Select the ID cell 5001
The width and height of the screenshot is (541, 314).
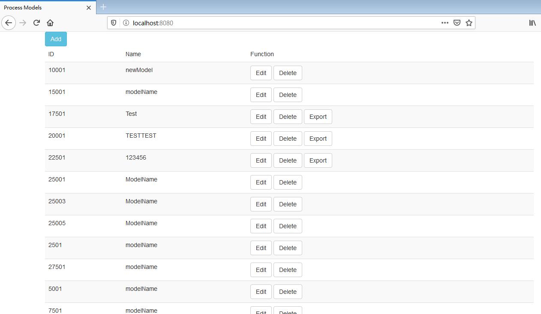click(55, 289)
